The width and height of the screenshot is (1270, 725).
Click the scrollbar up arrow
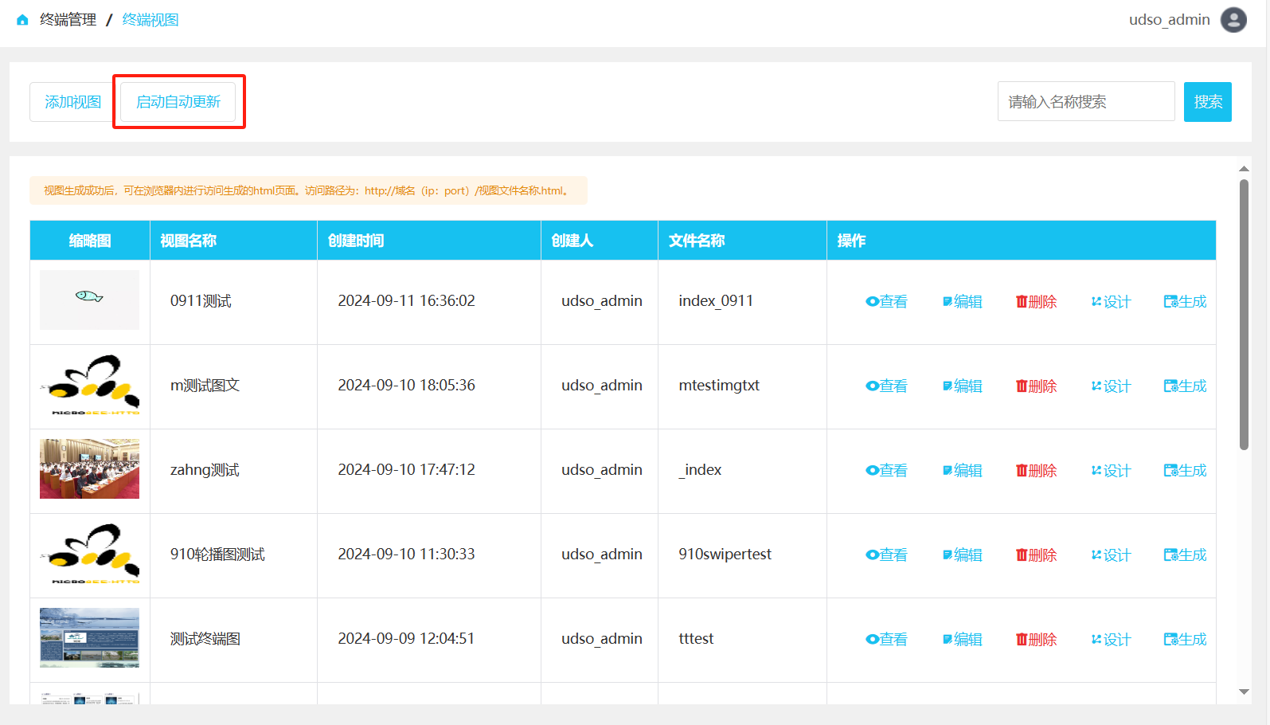pos(1244,169)
